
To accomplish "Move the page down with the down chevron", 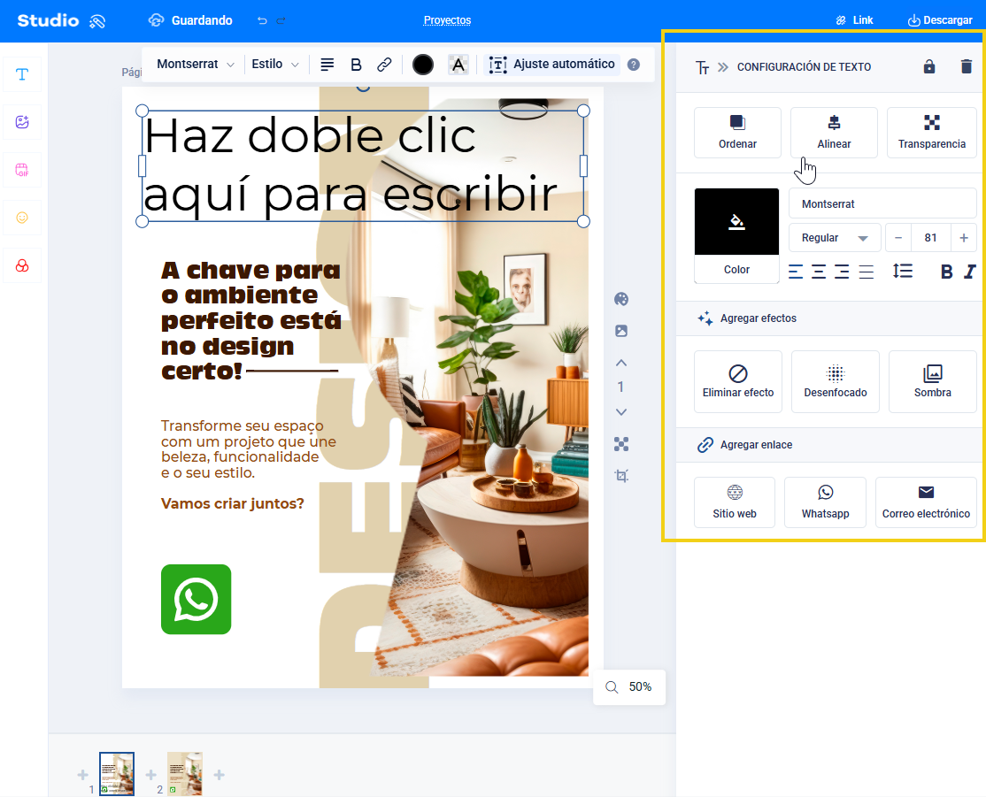I will click(x=621, y=412).
